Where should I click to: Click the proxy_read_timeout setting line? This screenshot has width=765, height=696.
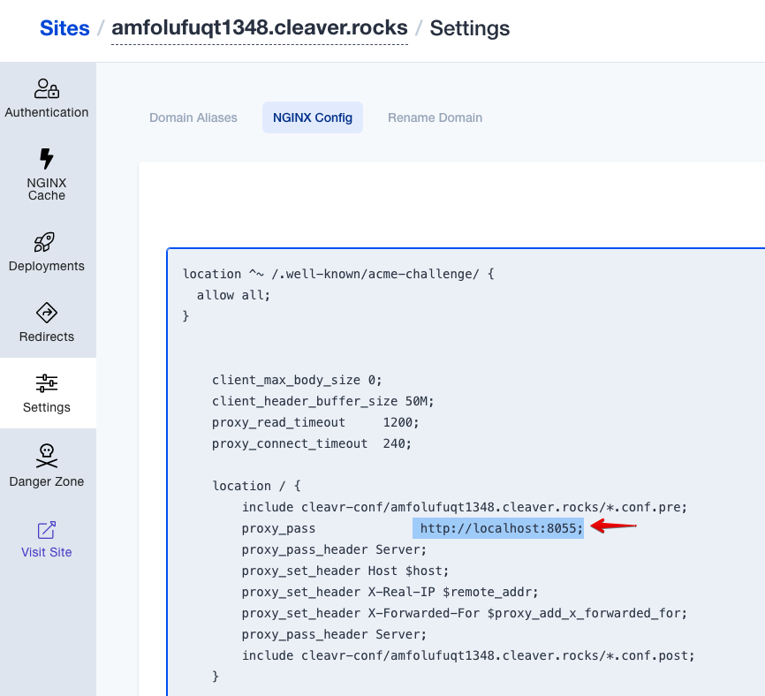click(x=314, y=422)
